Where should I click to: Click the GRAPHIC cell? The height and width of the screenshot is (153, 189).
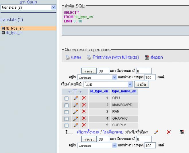pos(124,119)
